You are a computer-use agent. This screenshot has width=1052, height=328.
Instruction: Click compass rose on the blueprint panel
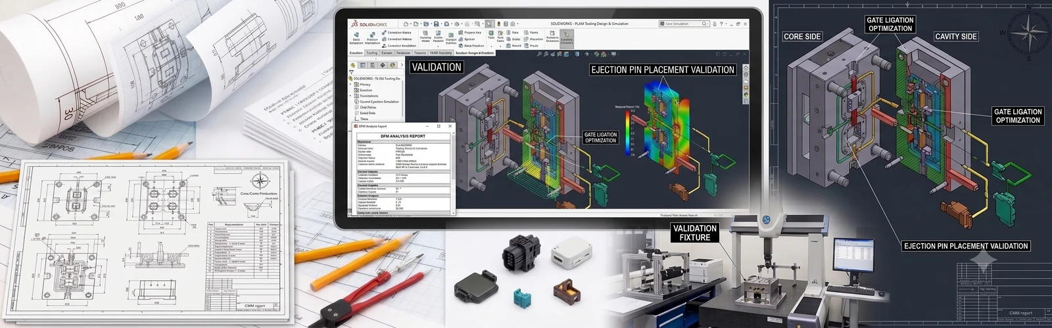(1028, 31)
